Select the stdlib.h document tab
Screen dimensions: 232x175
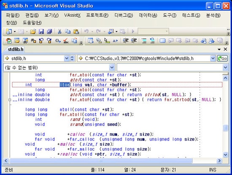pyautogui.click(x=16, y=49)
